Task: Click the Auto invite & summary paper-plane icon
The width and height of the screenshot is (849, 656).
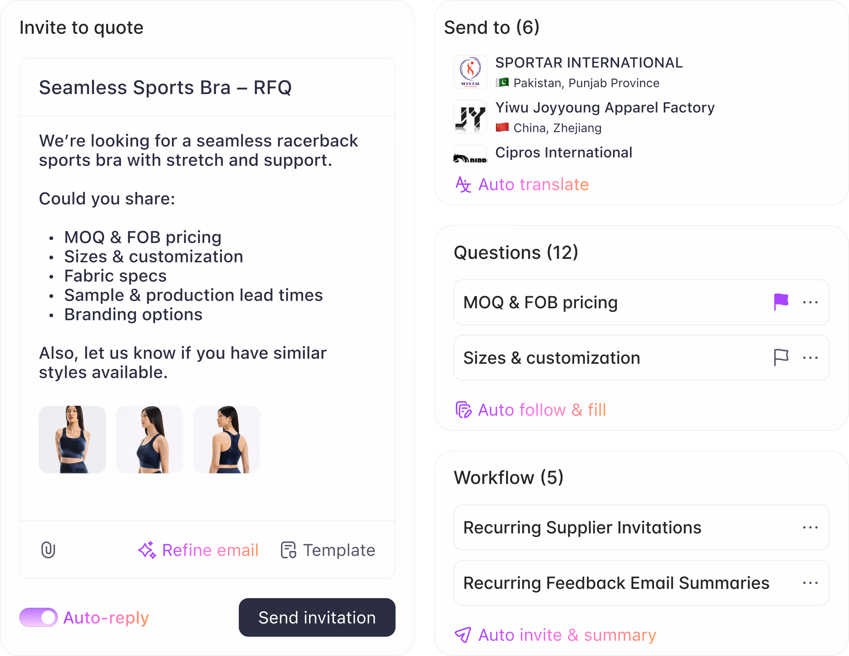Action: [x=463, y=635]
